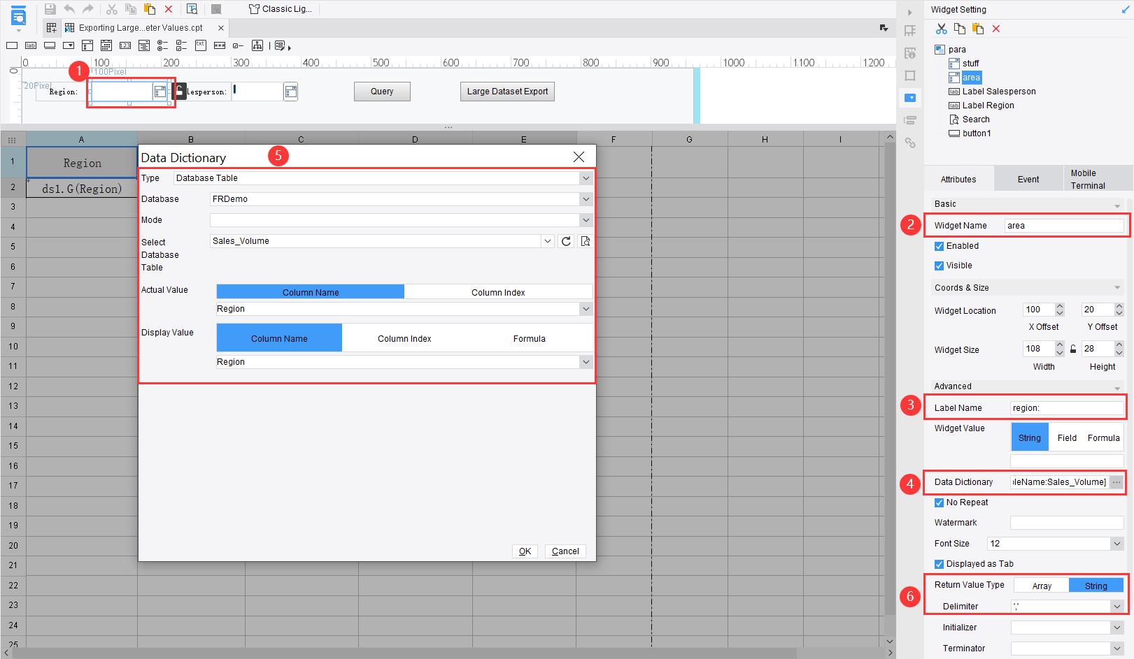The width and height of the screenshot is (1134, 659).
Task: Click the Large Dataset Export button
Action: tap(507, 92)
